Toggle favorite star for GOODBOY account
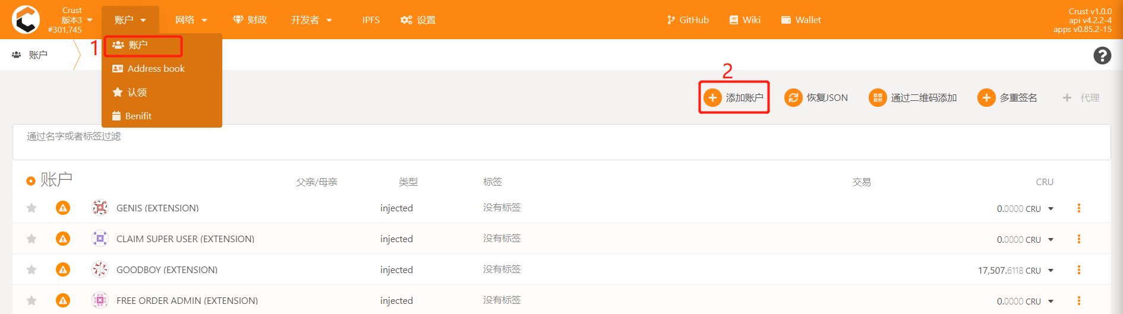1123x314 pixels. (x=31, y=269)
